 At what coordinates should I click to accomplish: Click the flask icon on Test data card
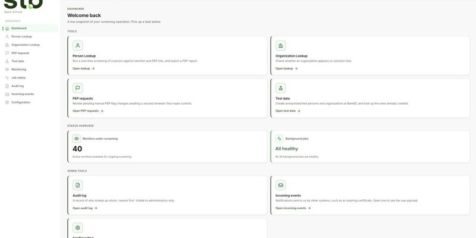click(x=280, y=88)
